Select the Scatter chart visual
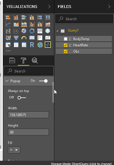The image size is (114, 165). coord(16,31)
